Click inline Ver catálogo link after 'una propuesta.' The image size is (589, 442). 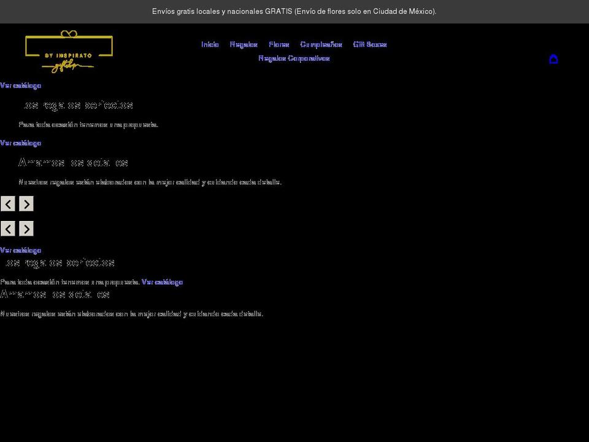pos(162,282)
